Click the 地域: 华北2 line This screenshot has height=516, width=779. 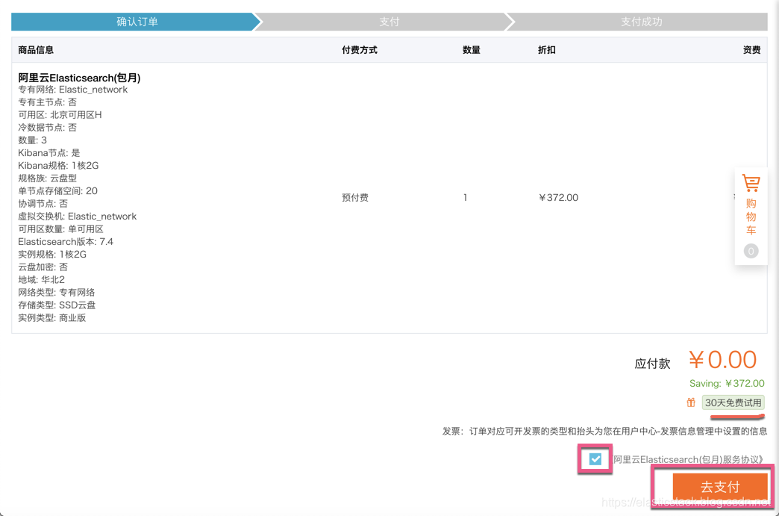[x=41, y=280]
